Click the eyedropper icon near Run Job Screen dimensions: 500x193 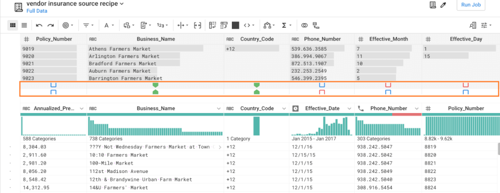[442, 5]
